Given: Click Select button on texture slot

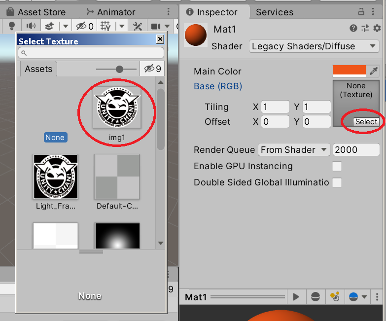Looking at the screenshot, I should 366,122.
